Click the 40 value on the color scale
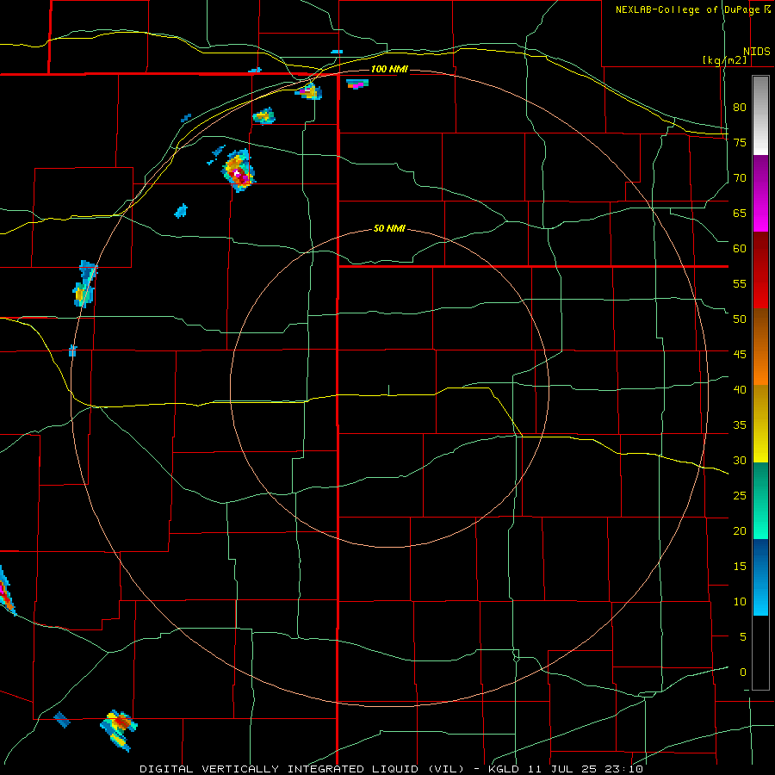Viewport: 775px width, 775px height. pos(740,389)
